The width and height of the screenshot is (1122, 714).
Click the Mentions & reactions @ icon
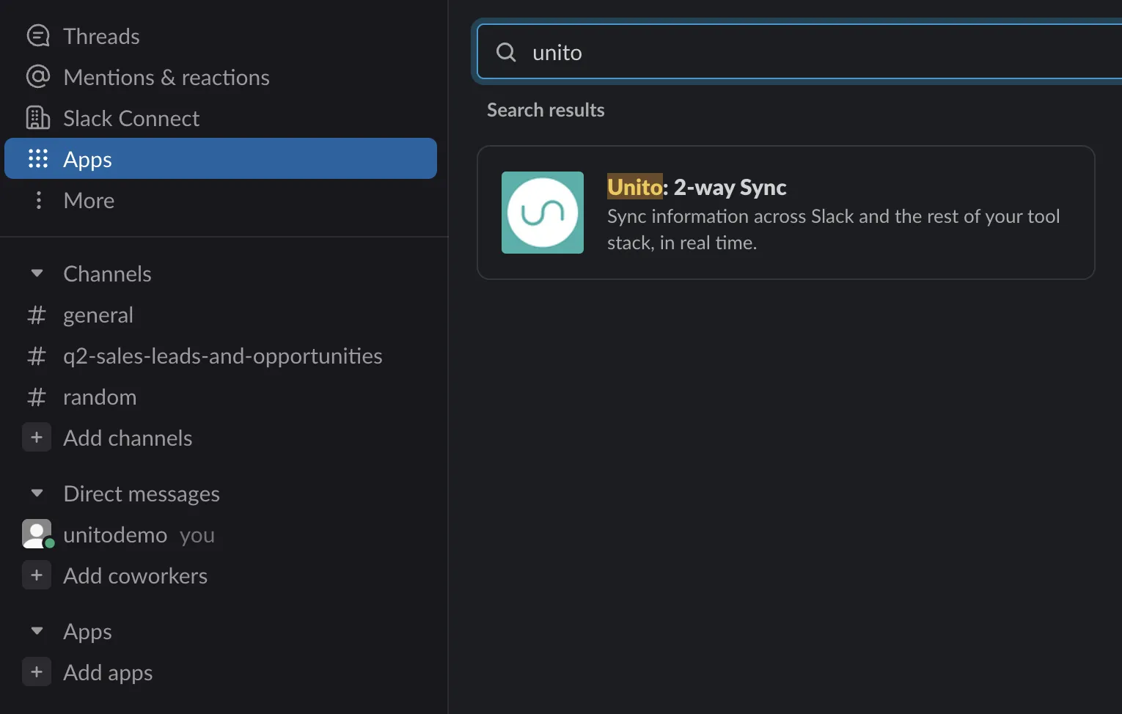37,77
